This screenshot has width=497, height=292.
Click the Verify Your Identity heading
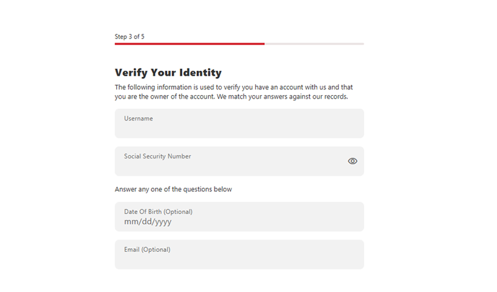(x=168, y=73)
